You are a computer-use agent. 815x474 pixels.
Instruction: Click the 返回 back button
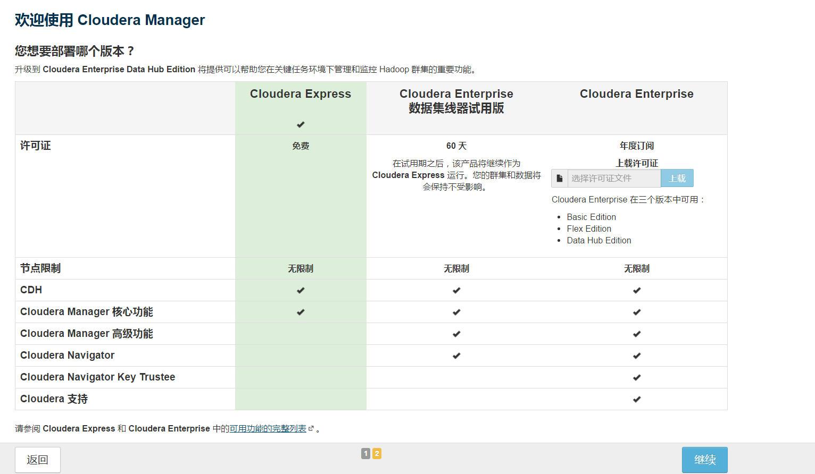38,460
